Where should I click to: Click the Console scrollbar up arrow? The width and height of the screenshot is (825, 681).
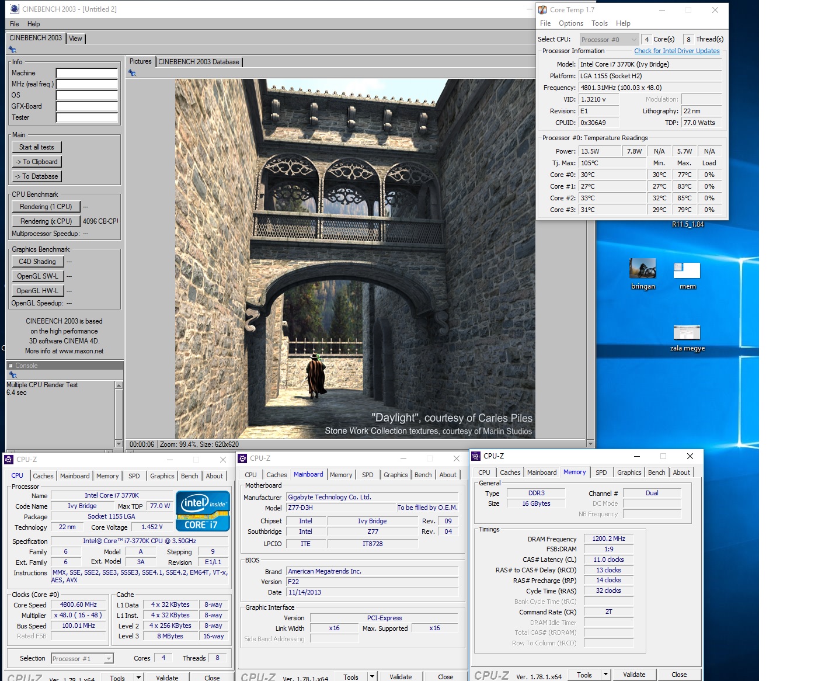tap(119, 385)
